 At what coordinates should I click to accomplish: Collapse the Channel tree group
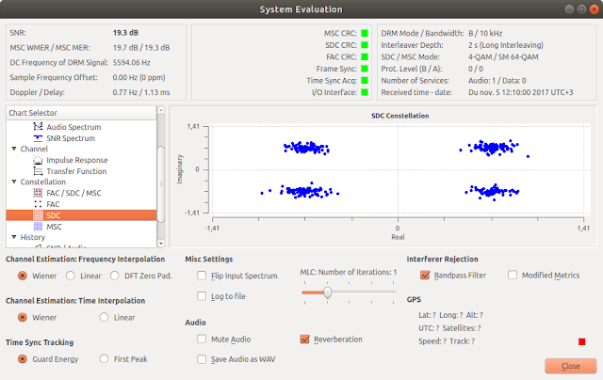14,149
